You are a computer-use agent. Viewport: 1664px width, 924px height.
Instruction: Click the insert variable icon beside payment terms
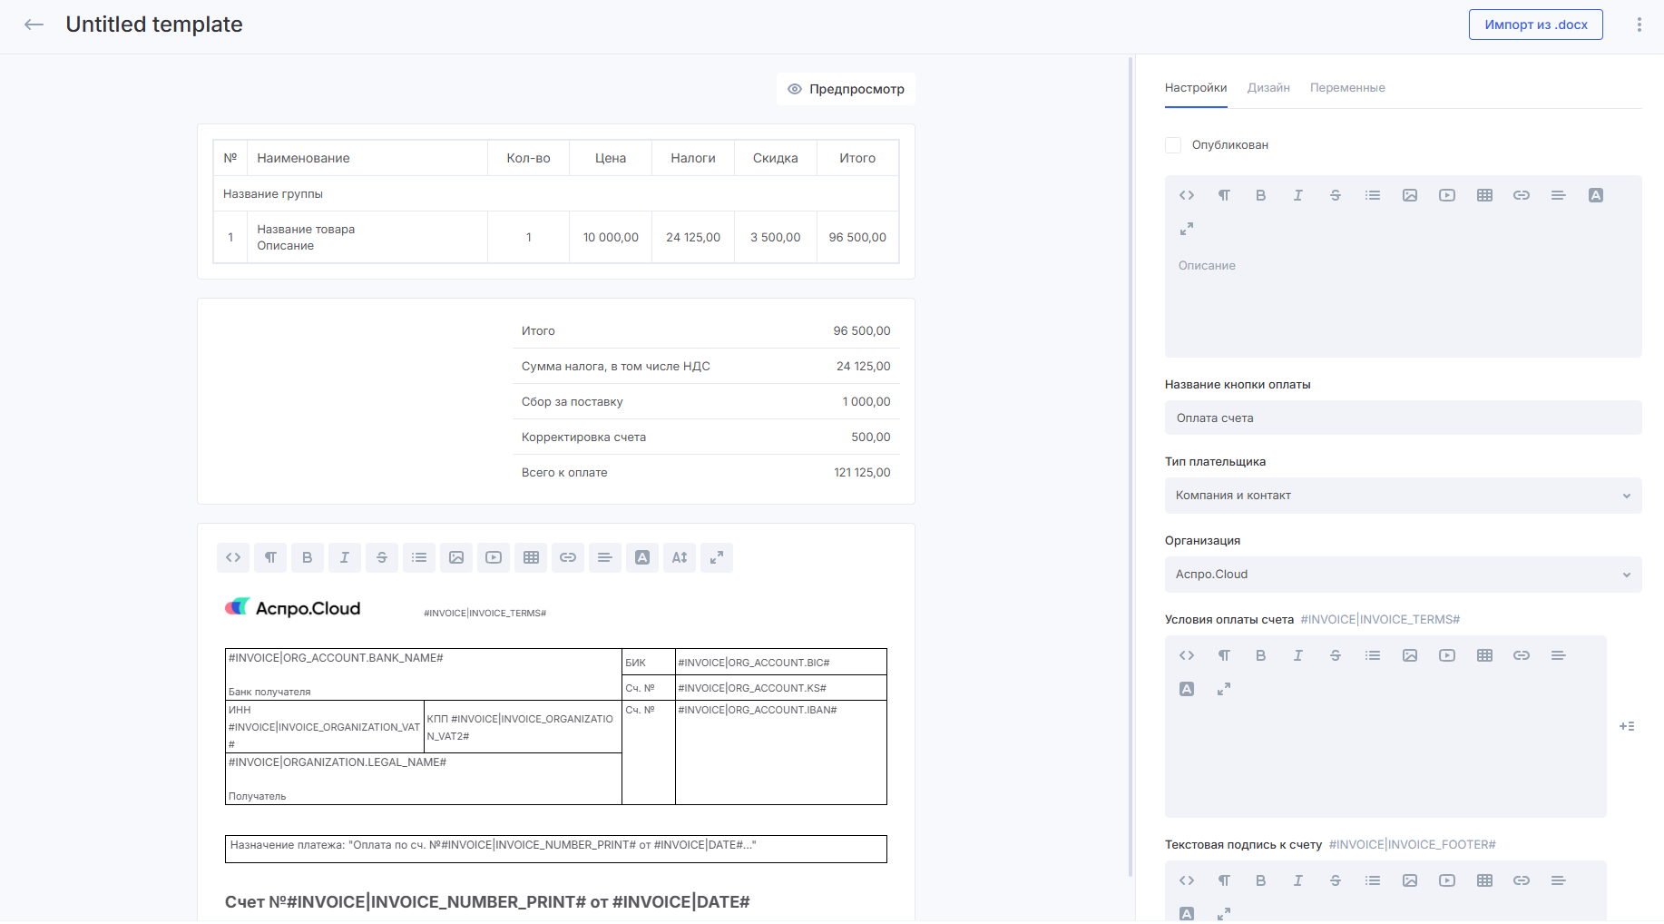click(x=1627, y=726)
